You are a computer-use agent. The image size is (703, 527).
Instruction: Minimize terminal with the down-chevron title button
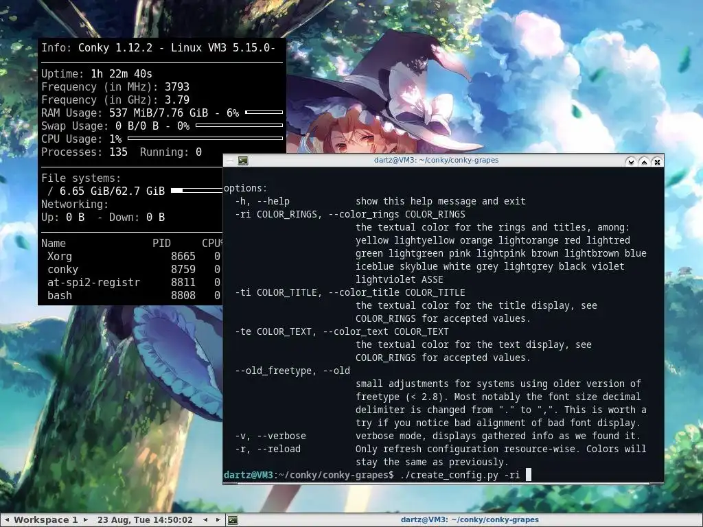[x=631, y=162]
